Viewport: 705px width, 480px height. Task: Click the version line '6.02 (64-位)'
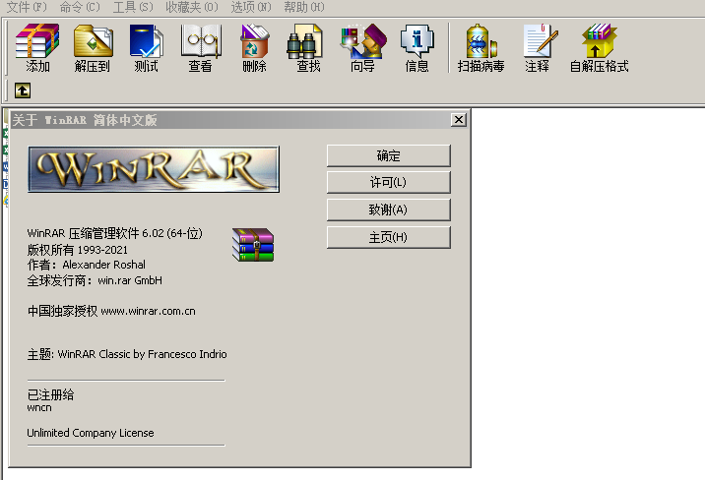click(x=172, y=233)
